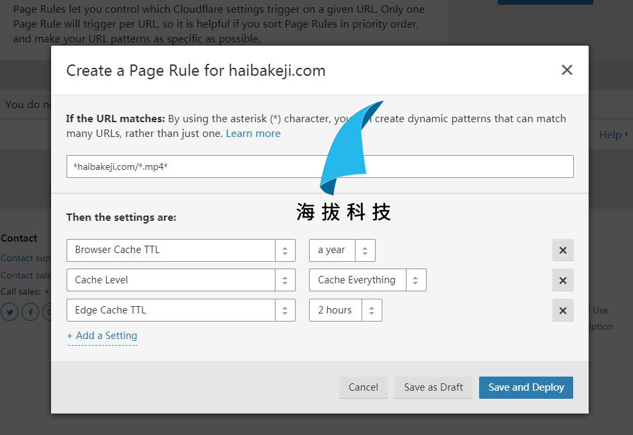Open the Cache Level setting dropdown

click(x=181, y=280)
